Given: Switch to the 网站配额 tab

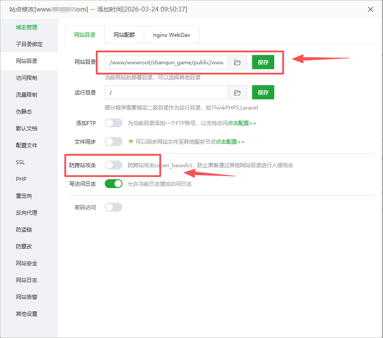Looking at the screenshot, I should [x=124, y=35].
